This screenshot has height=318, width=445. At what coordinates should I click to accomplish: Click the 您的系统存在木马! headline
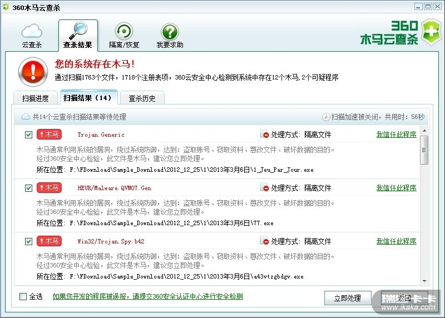coord(95,64)
